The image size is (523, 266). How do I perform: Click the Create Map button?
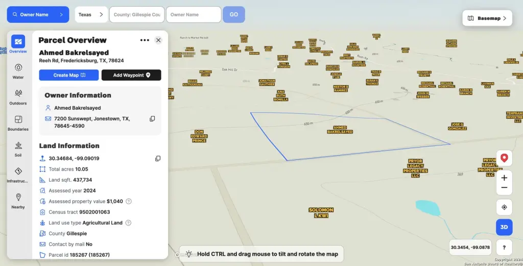tap(68, 75)
